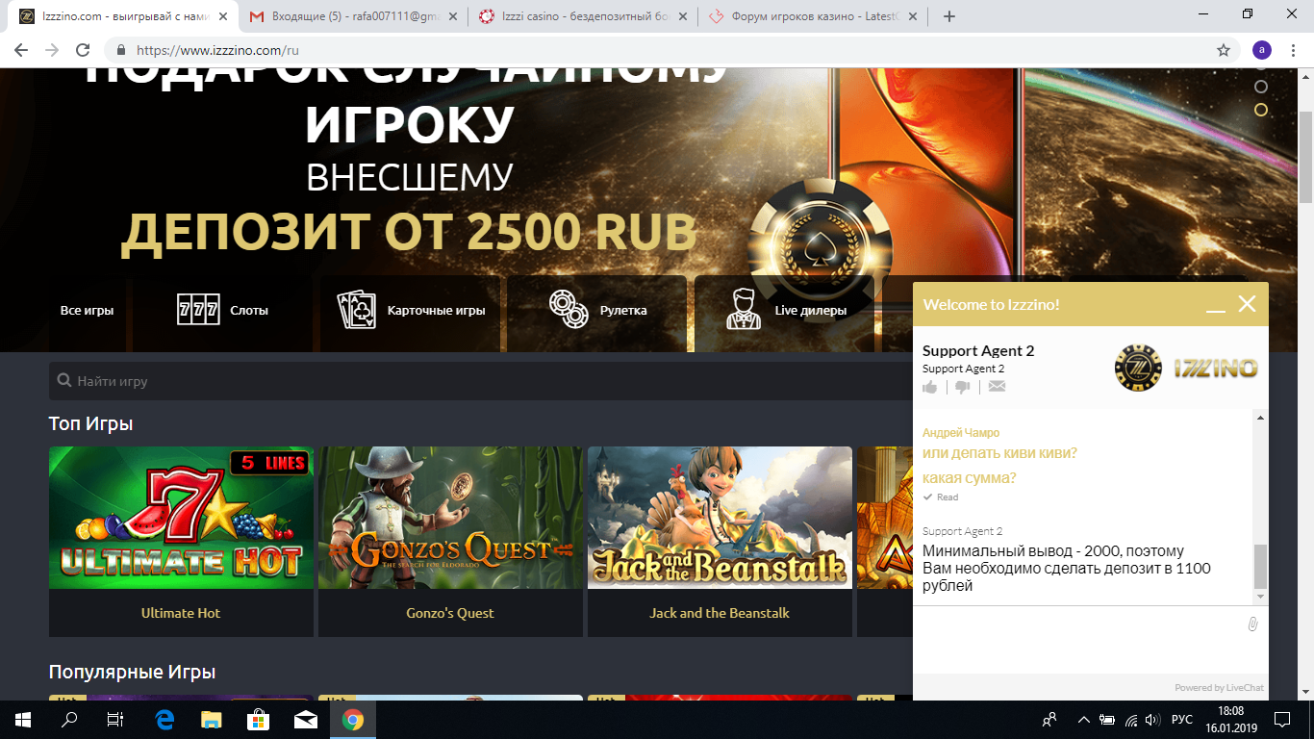The width and height of the screenshot is (1314, 739).
Task: Open the Ultimate Hot game thumbnail
Action: 181,518
